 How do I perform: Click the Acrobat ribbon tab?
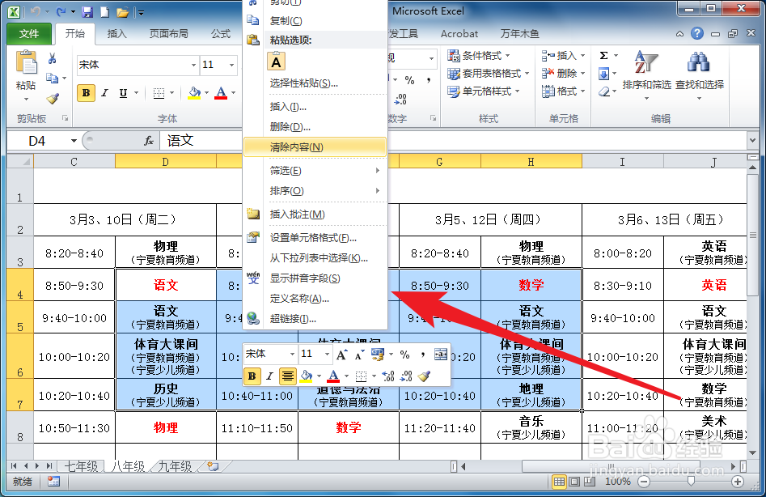[459, 34]
